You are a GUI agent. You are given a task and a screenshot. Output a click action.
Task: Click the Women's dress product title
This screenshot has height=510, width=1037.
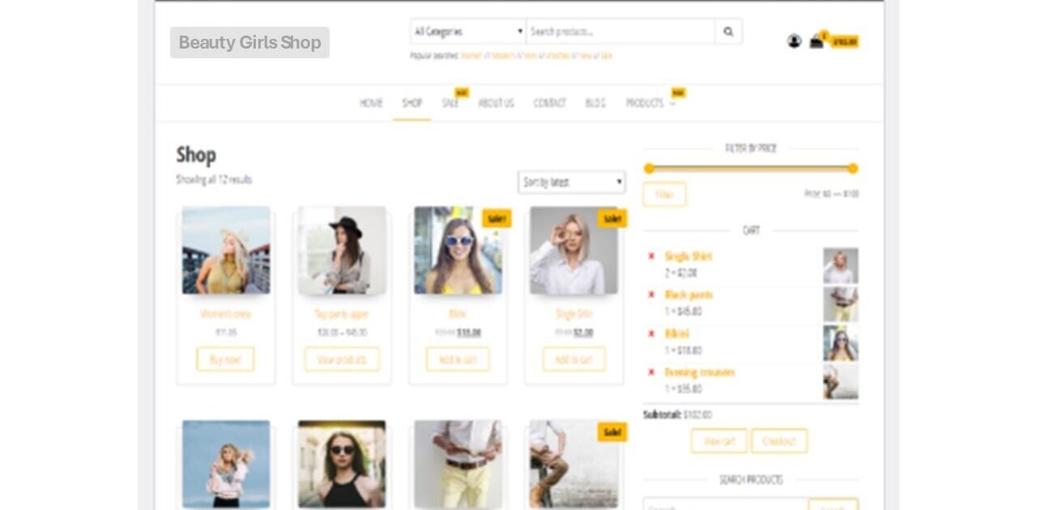(x=226, y=314)
